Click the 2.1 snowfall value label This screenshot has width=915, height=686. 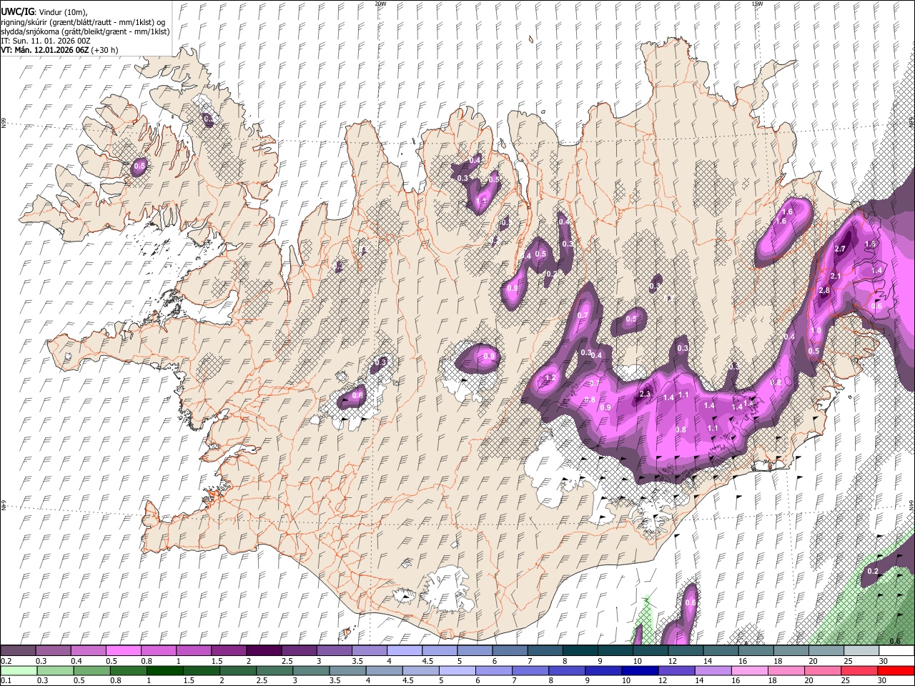coord(836,276)
